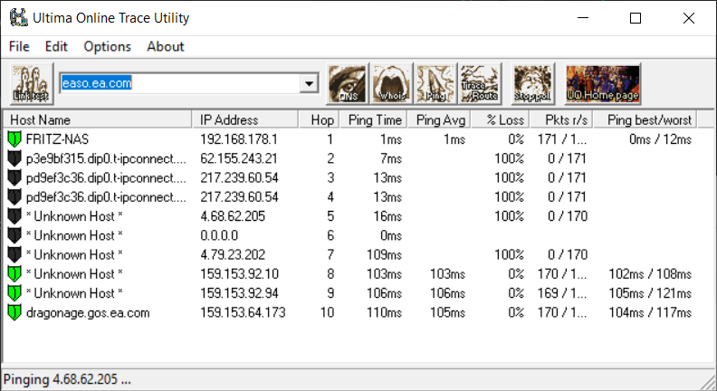Click the 102ms / 108ms best/worst value
The width and height of the screenshot is (717, 391).
tap(650, 273)
